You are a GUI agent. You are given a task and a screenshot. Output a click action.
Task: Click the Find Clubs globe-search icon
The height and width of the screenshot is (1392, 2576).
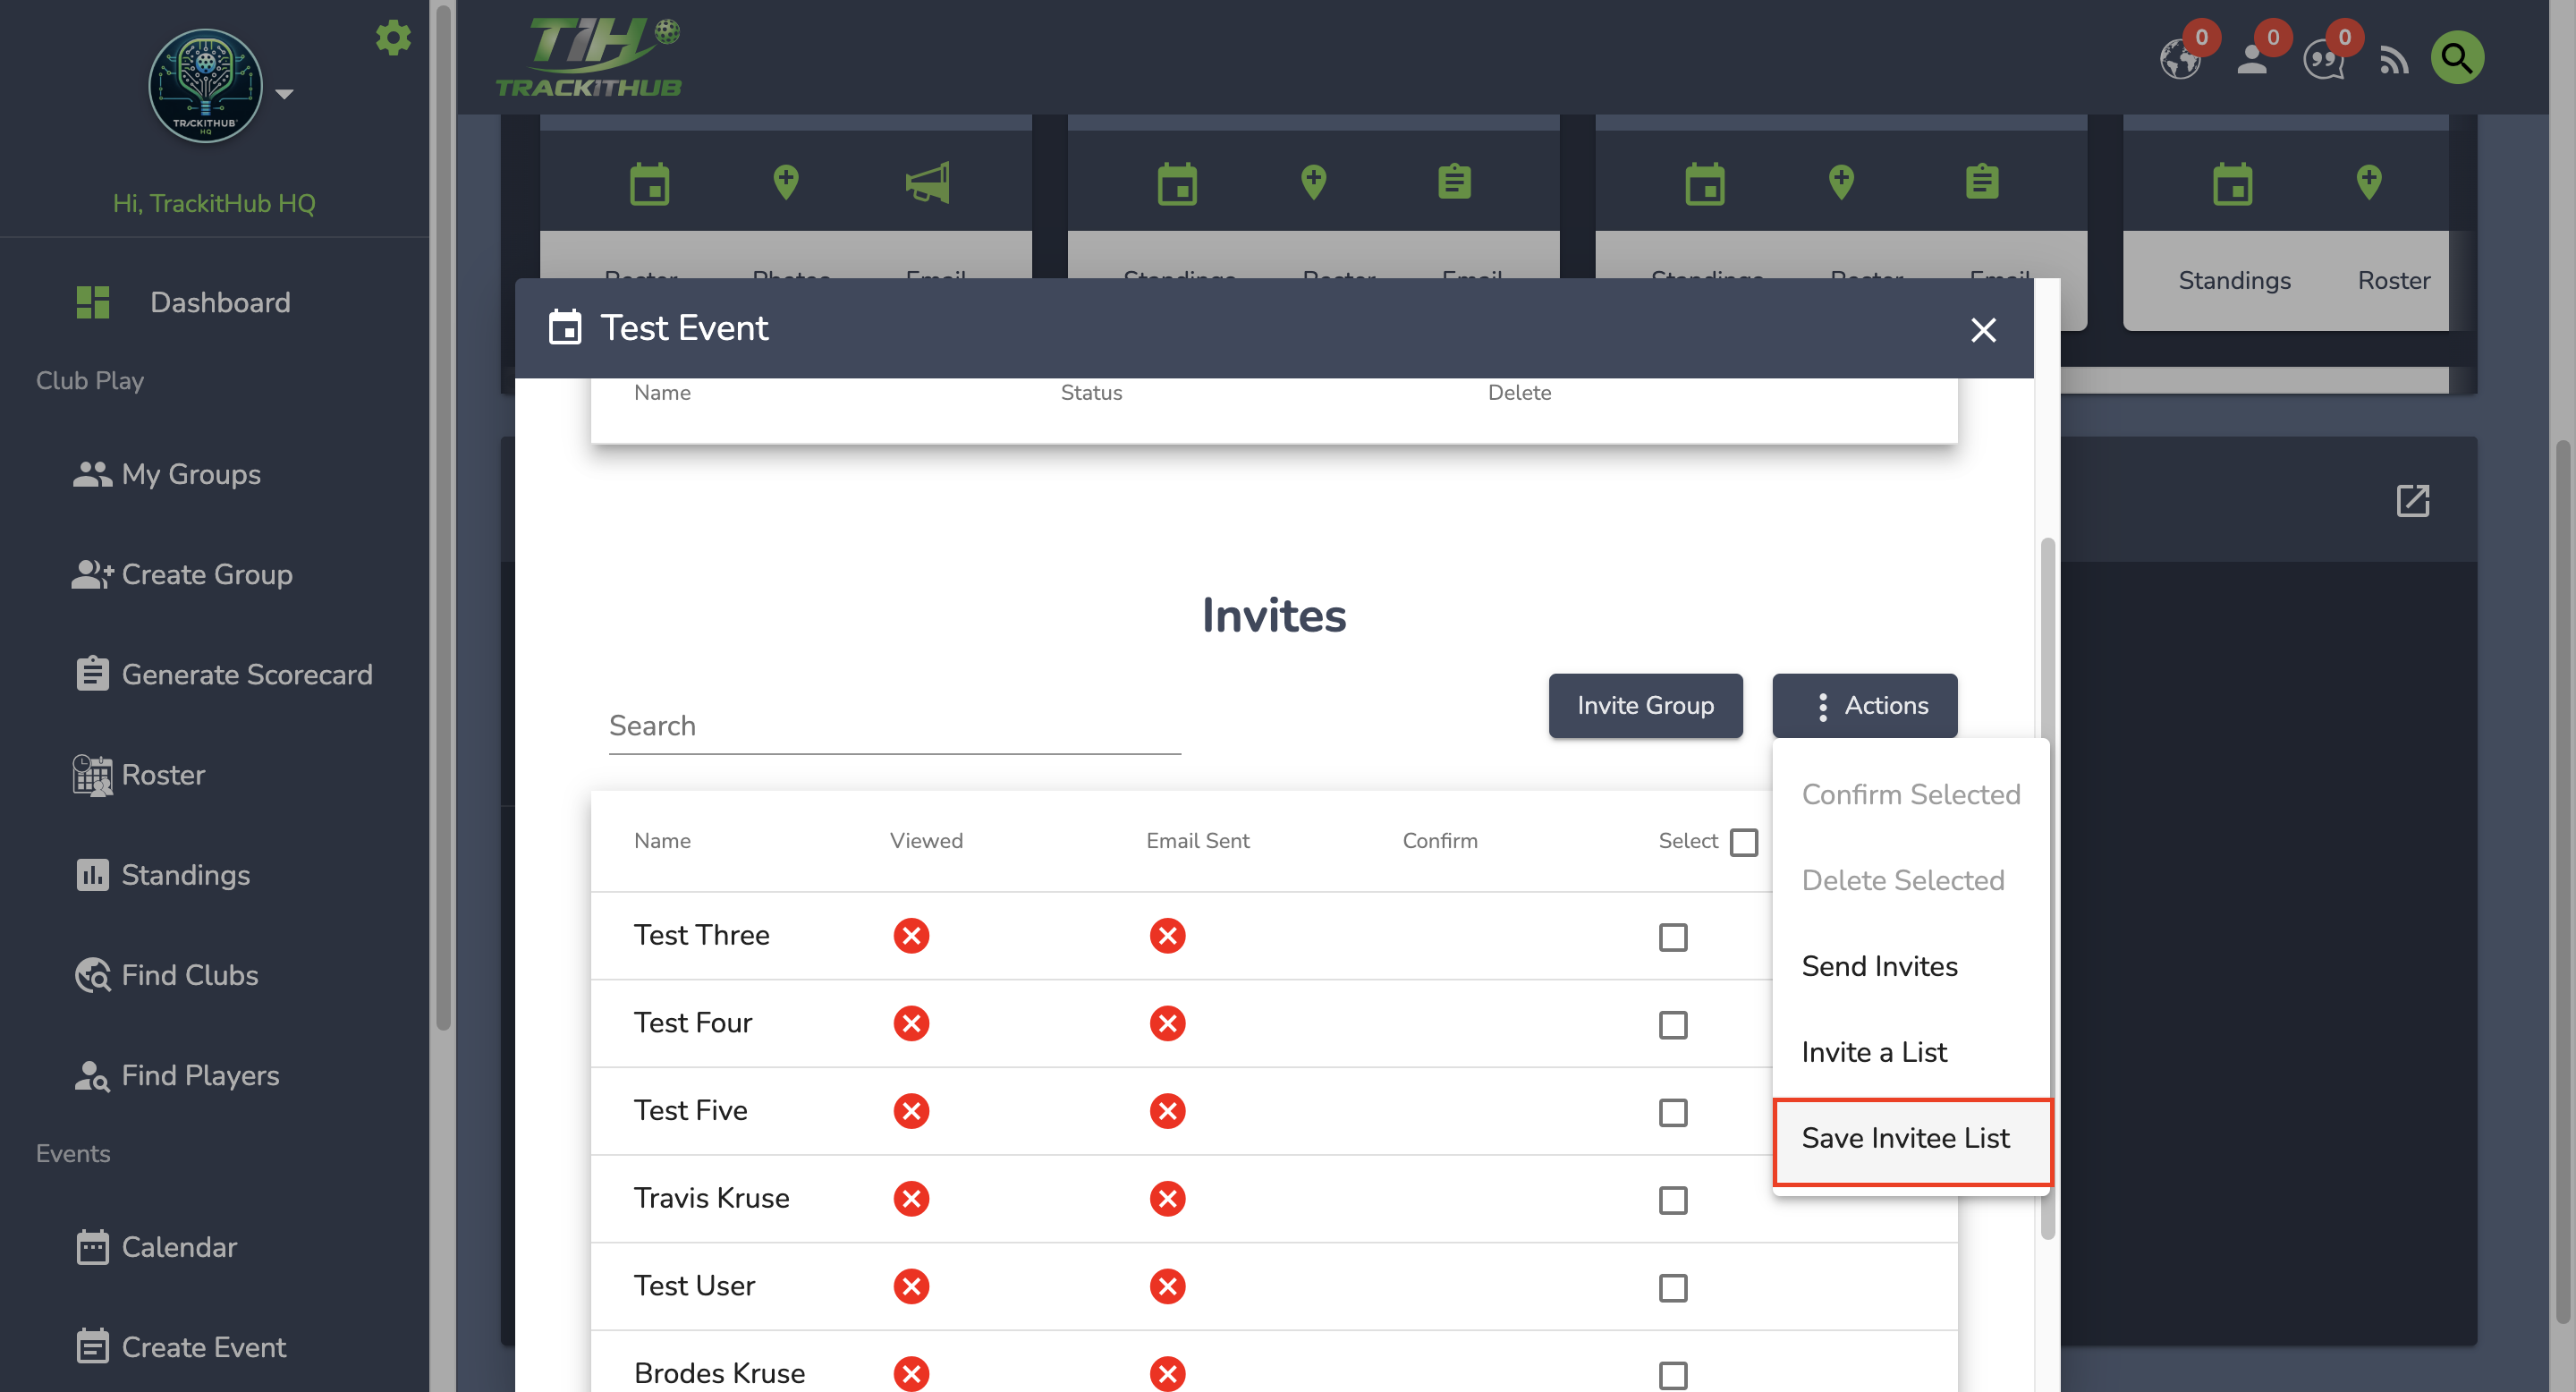point(93,975)
